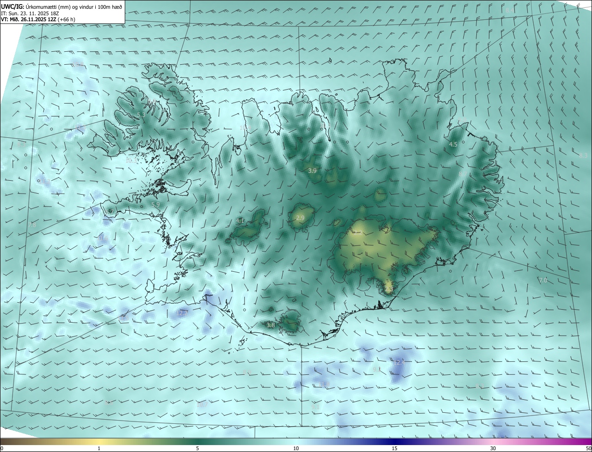Click the 10.3 value in the western bay
This screenshot has width=592, height=452.
pos(131,161)
